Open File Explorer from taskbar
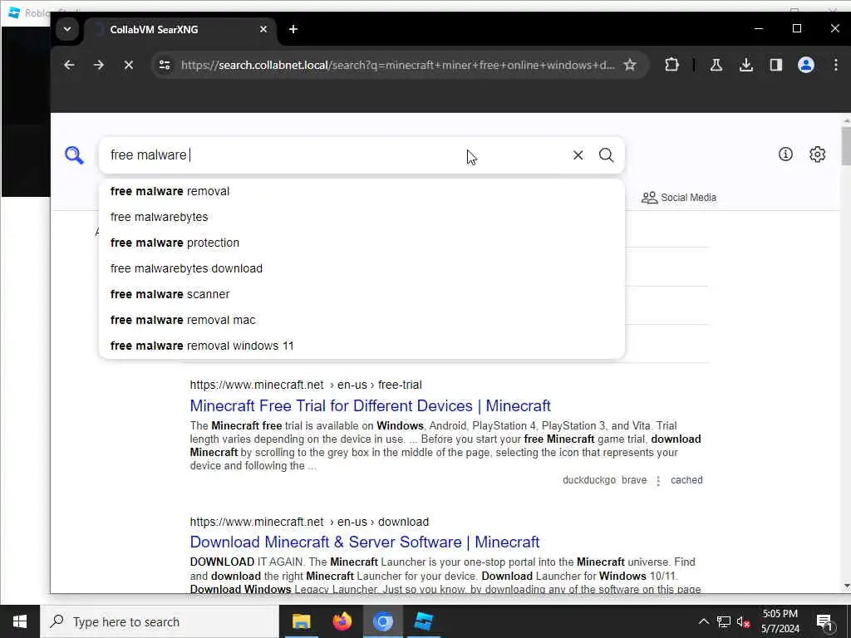The height and width of the screenshot is (638, 851). [301, 621]
